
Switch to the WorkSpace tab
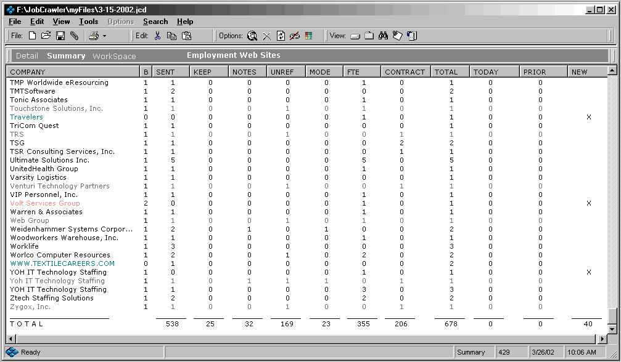pyautogui.click(x=114, y=56)
